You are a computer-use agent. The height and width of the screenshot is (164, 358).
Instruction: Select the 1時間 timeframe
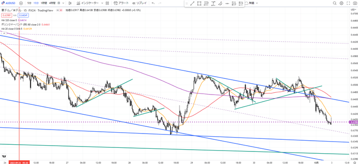(x=44, y=3)
